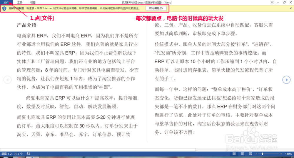This screenshot has width=294, height=158.
Task: Open the 视图 menu
Action: [x=33, y=2]
